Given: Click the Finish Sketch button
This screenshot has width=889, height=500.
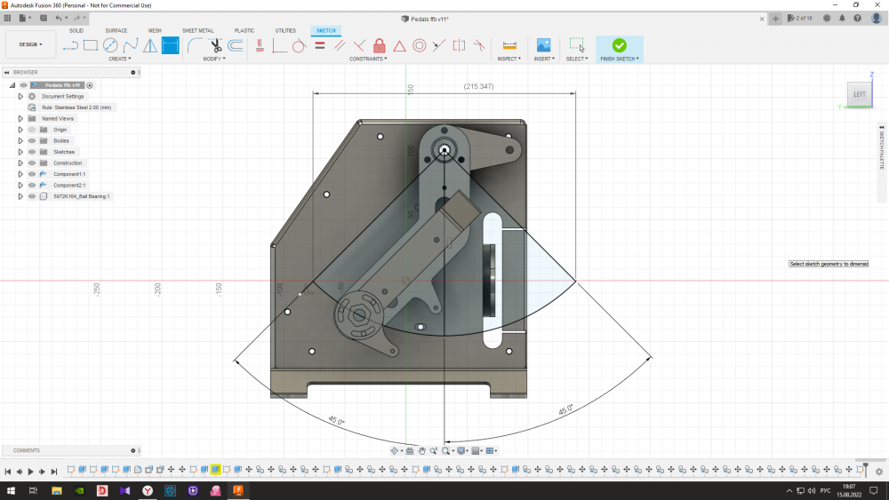Looking at the screenshot, I should [619, 48].
